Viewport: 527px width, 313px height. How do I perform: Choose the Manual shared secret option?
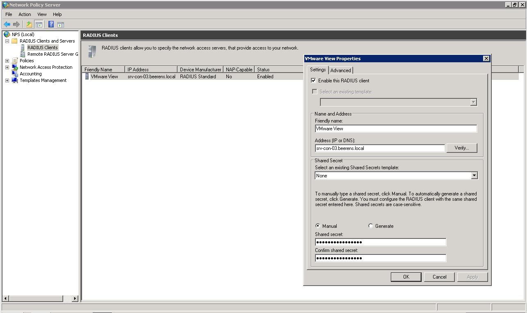point(318,226)
